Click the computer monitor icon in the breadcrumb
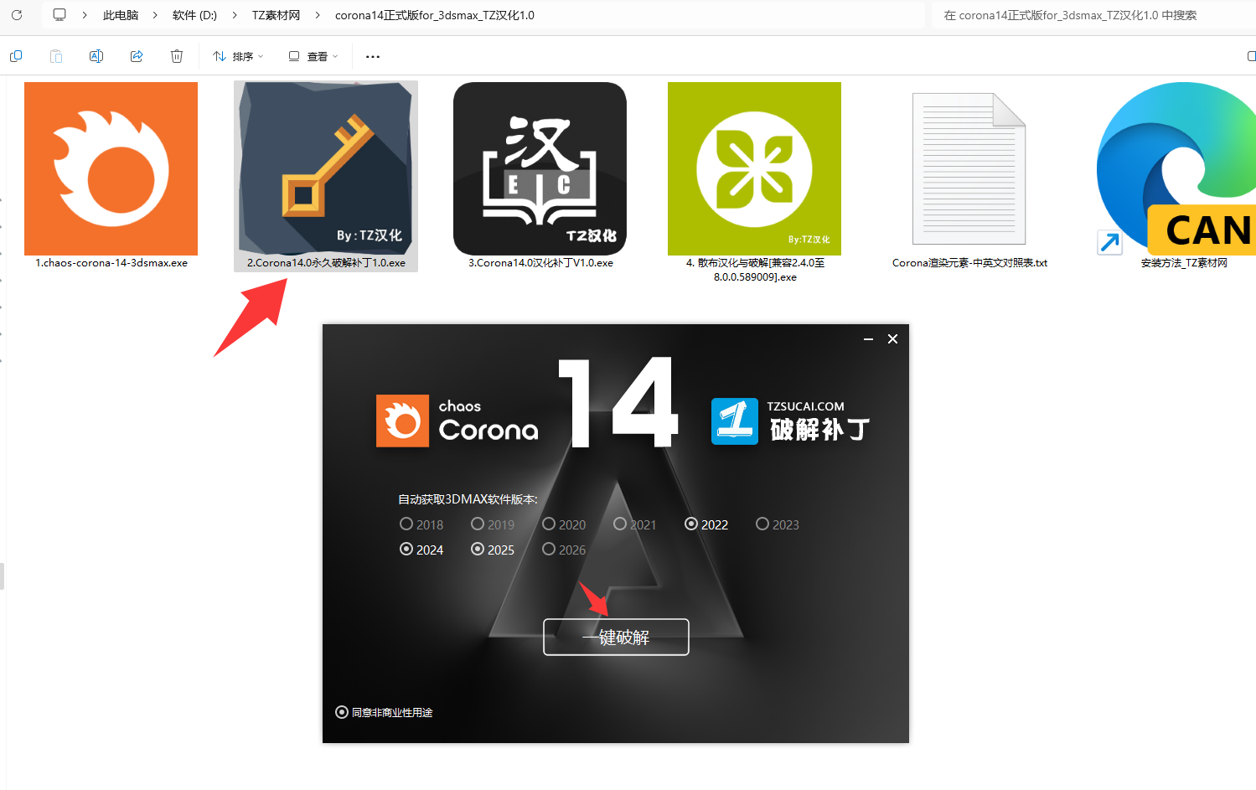The width and height of the screenshot is (1256, 790). tap(59, 15)
